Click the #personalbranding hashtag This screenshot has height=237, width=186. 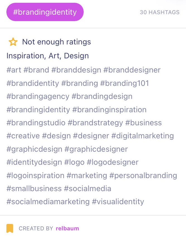click(x=143, y=176)
